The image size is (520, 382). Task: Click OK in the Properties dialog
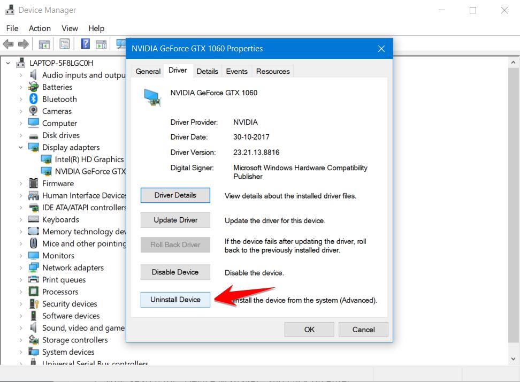309,330
